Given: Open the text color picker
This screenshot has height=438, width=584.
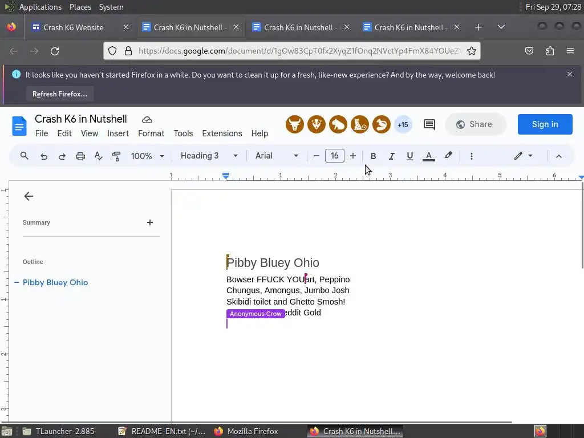Looking at the screenshot, I should click(x=429, y=156).
